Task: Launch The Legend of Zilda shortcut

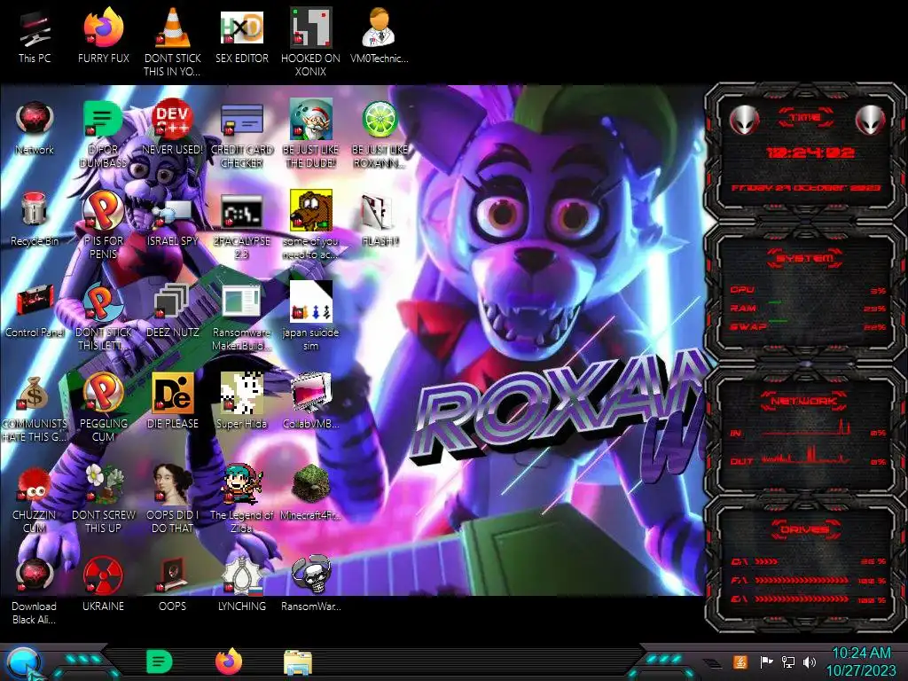Action: 241,499
